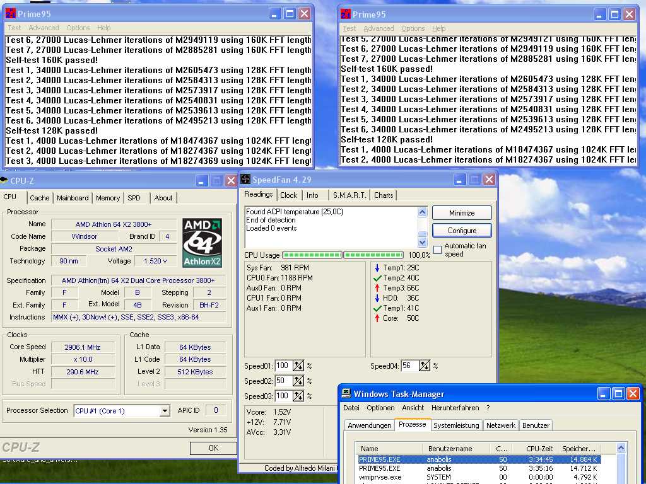Select the second PRIME95.EXE process row
Screen dimensions: 646x484
click(479, 468)
